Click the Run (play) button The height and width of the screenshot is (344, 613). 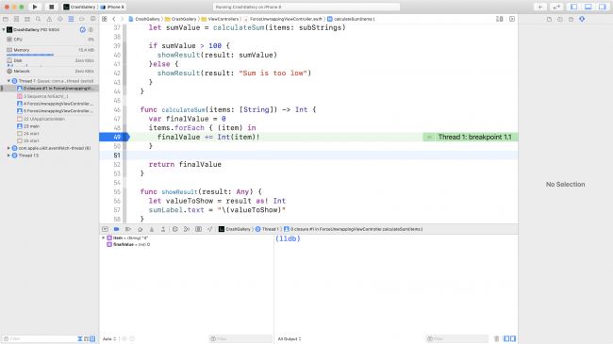pyautogui.click(x=35, y=7)
